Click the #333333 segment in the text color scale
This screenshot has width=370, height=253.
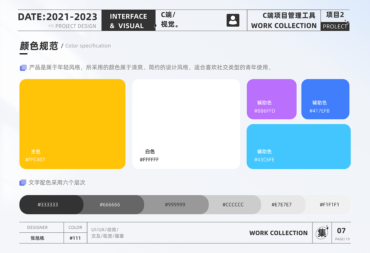click(x=51, y=204)
